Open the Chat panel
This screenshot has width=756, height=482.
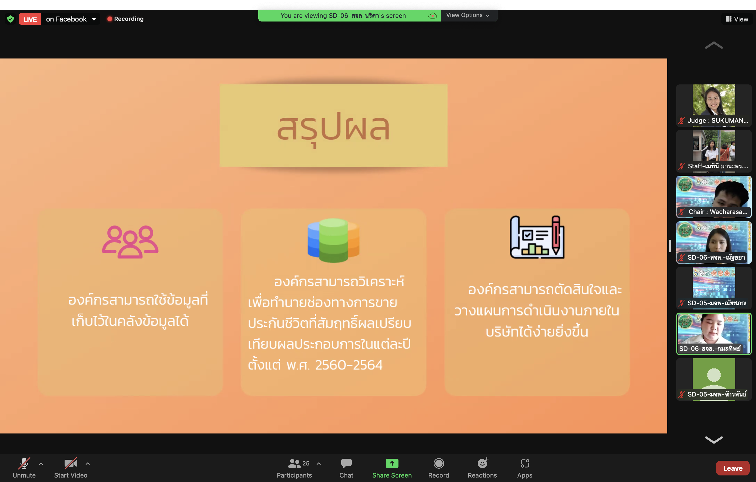[346, 468]
